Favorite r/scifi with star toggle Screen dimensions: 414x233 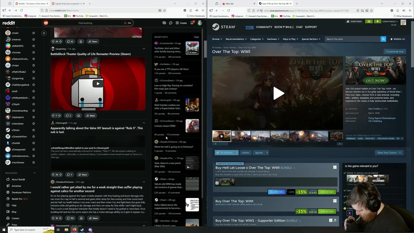(x=34, y=91)
